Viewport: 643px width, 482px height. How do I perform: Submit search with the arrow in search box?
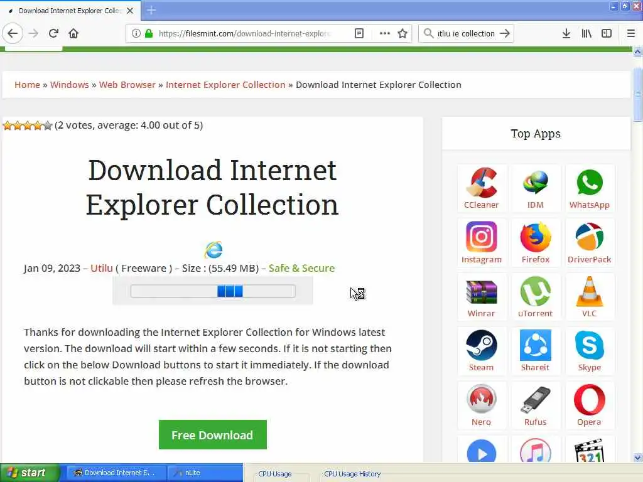[505, 33]
